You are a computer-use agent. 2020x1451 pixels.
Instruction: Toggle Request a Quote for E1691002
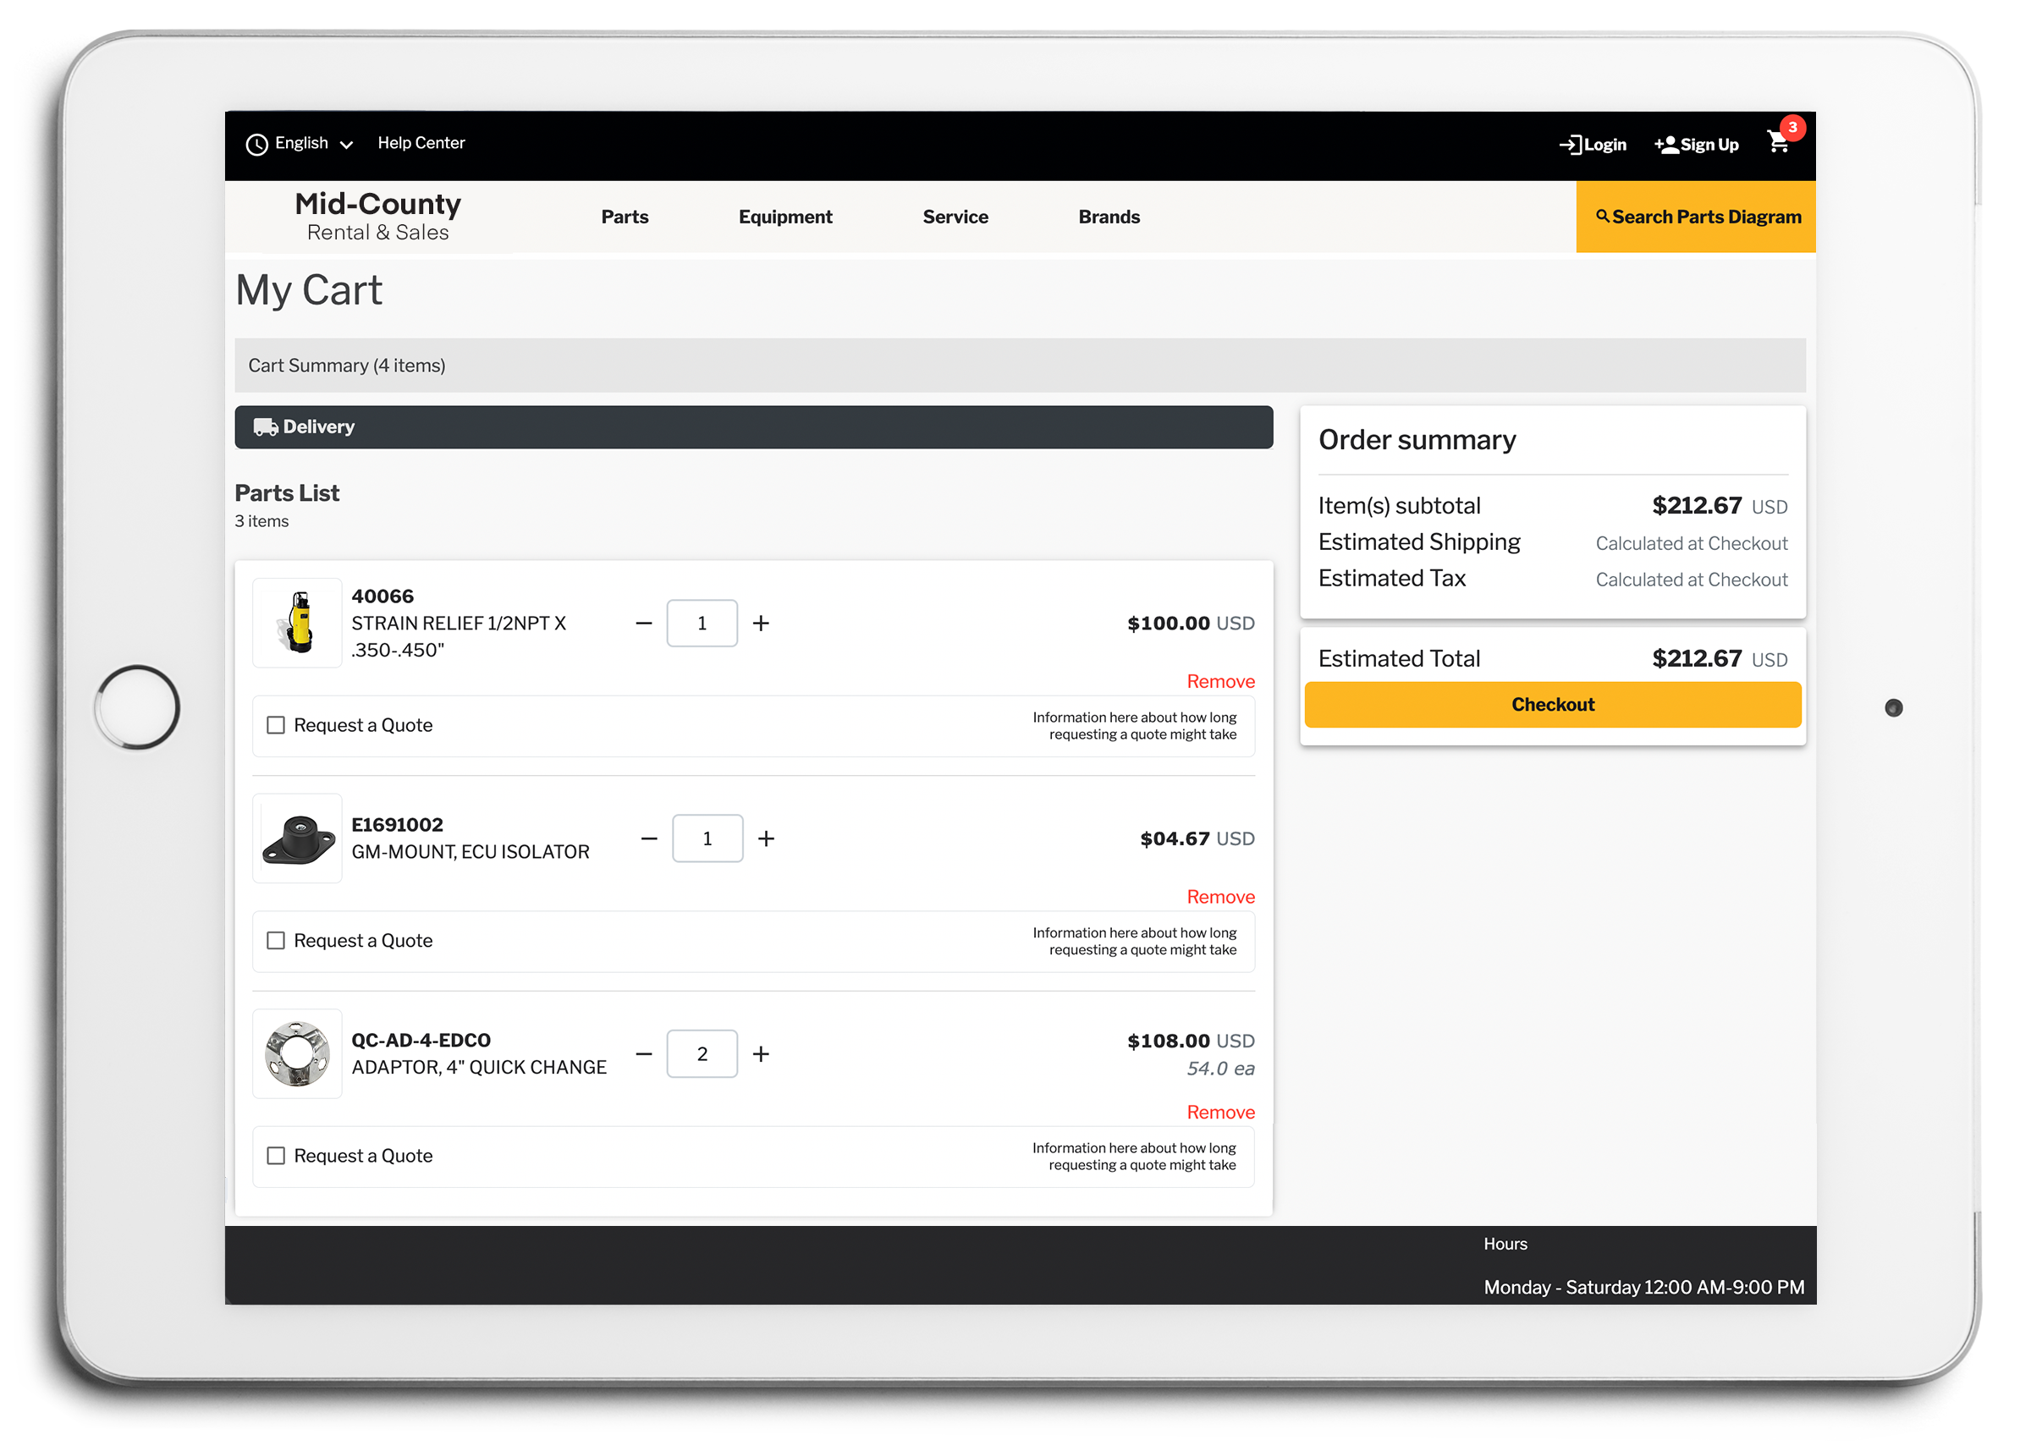click(x=276, y=941)
